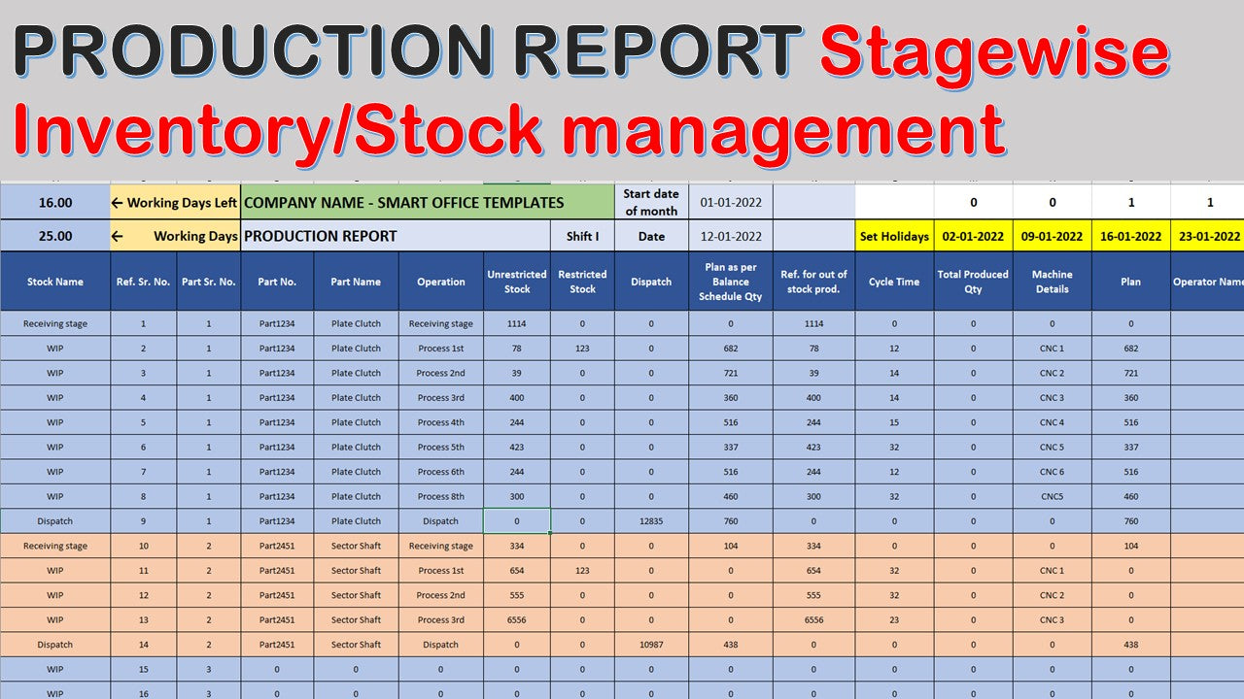The width and height of the screenshot is (1244, 699).
Task: Select the Date cell showing 12-01-2022
Action: (730, 236)
